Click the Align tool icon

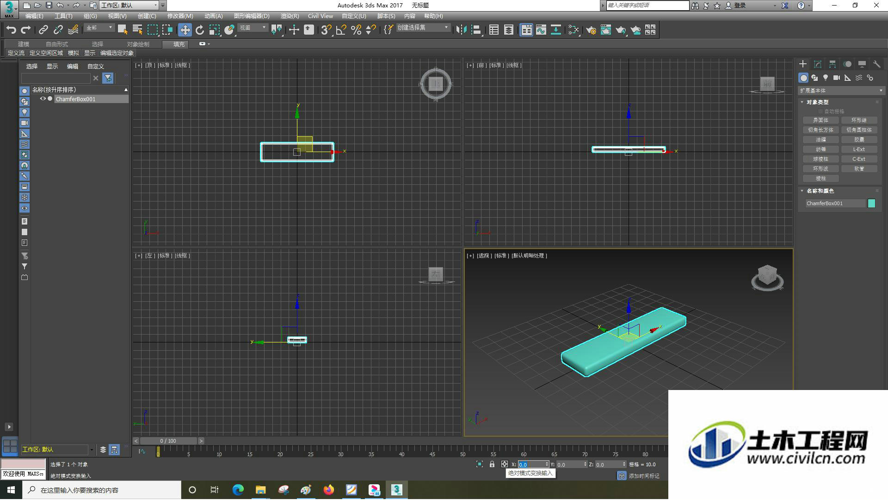click(476, 30)
